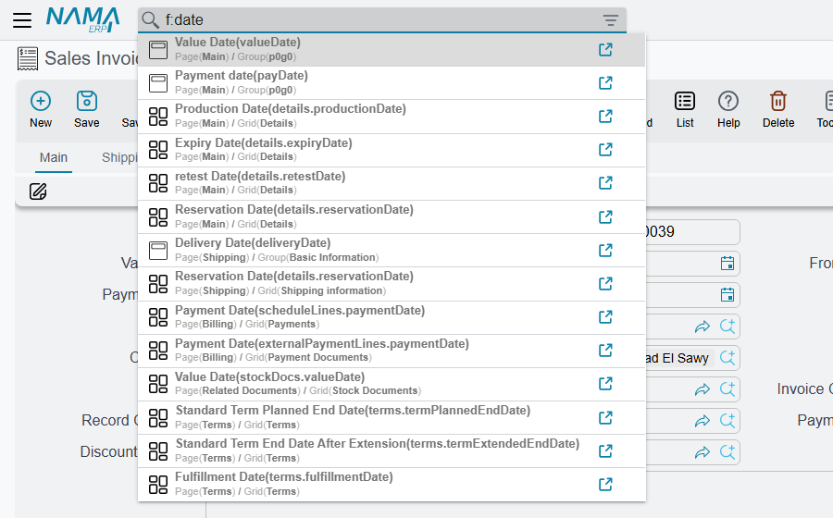Open Fulfillment Date external link icon

[x=605, y=484]
